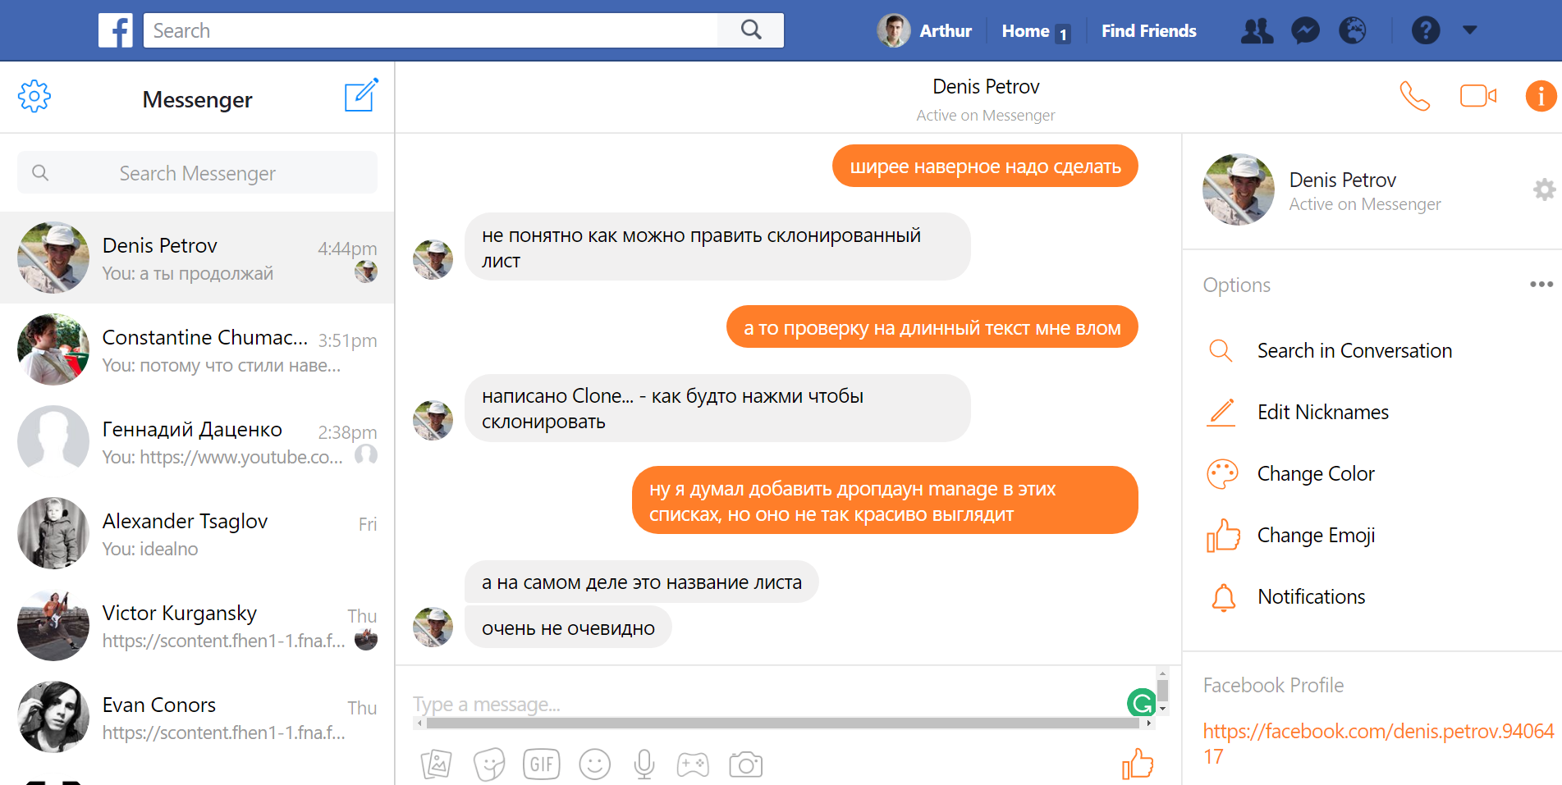Click the Edit Nicknames pencil icon
The width and height of the screenshot is (1562, 785).
click(x=1221, y=412)
